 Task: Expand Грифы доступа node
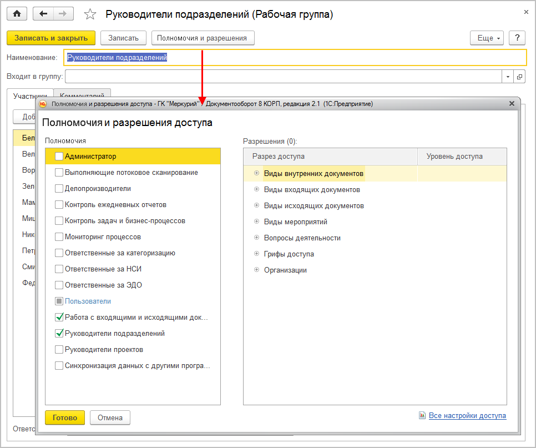pyautogui.click(x=256, y=253)
